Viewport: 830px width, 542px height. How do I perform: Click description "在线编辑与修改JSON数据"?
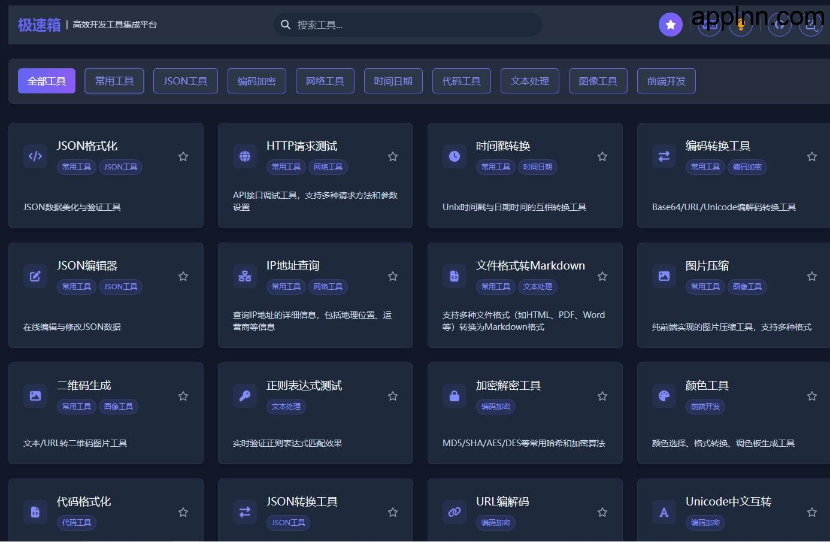pyautogui.click(x=72, y=327)
